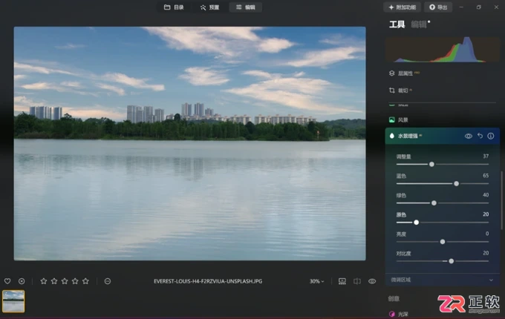Rate the photo five stars
The width and height of the screenshot is (505, 319).
85,281
